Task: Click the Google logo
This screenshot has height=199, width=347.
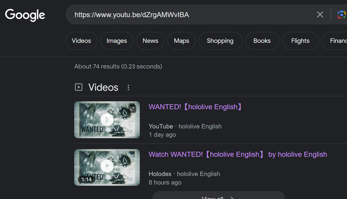Action: 25,15
